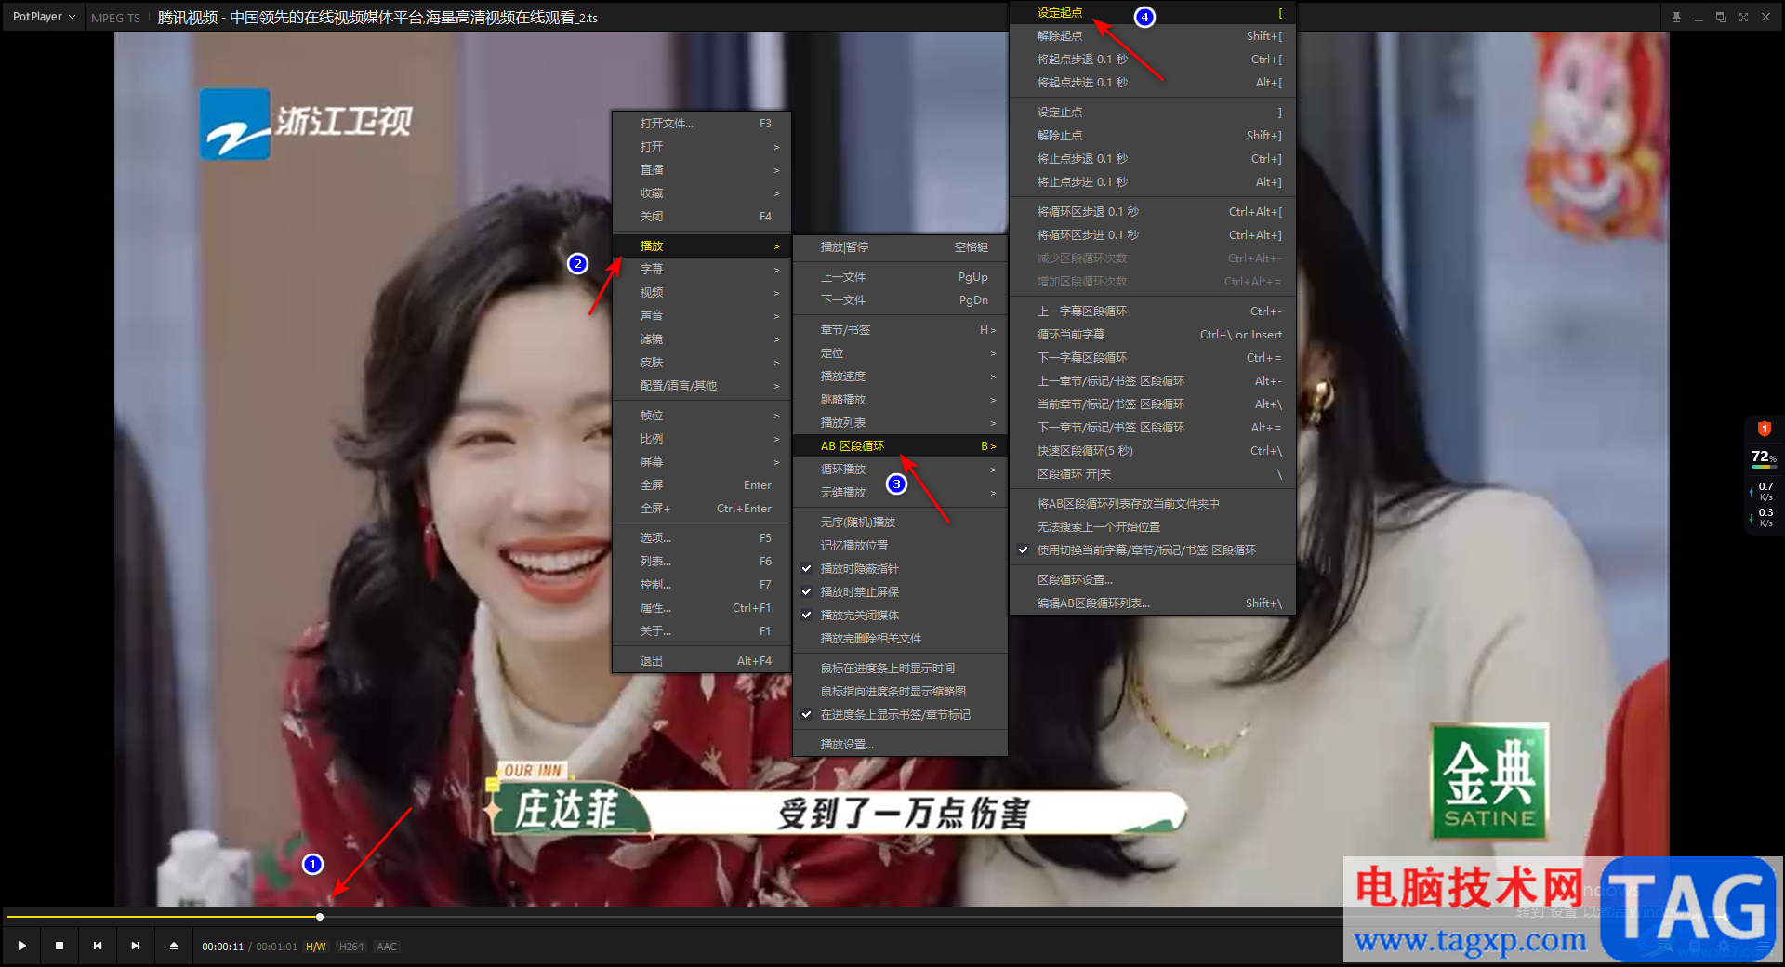The height and width of the screenshot is (967, 1785).
Task: Open the PotPlayer main menu dropdown
Action: [x=44, y=17]
